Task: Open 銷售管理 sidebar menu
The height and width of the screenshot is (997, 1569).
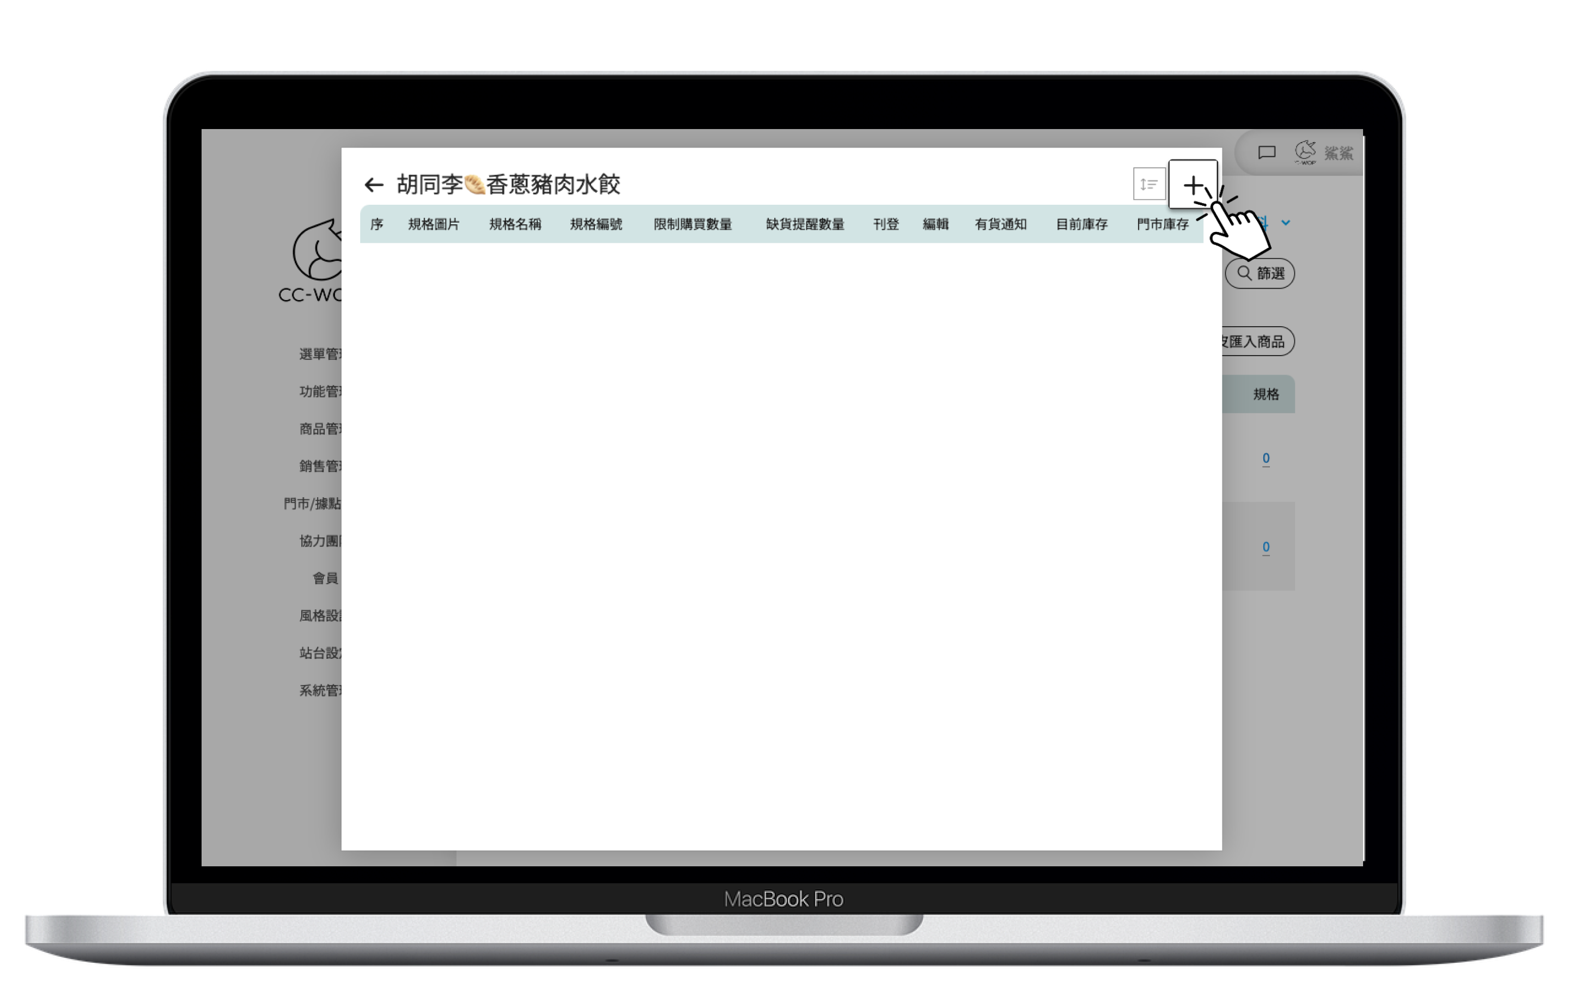Action: [x=320, y=466]
